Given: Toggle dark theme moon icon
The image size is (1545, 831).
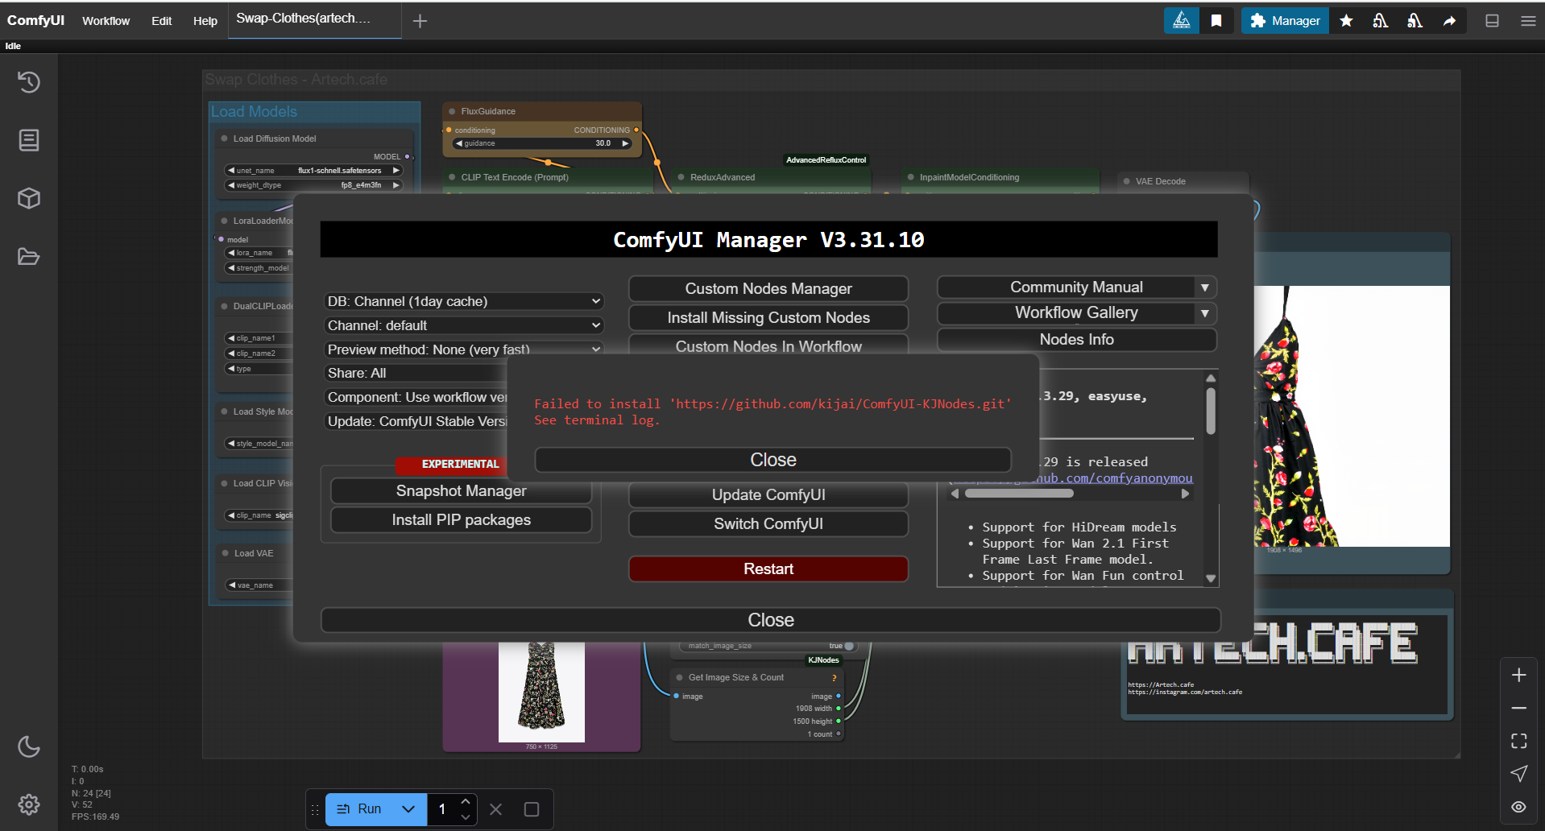Looking at the screenshot, I should coord(29,746).
